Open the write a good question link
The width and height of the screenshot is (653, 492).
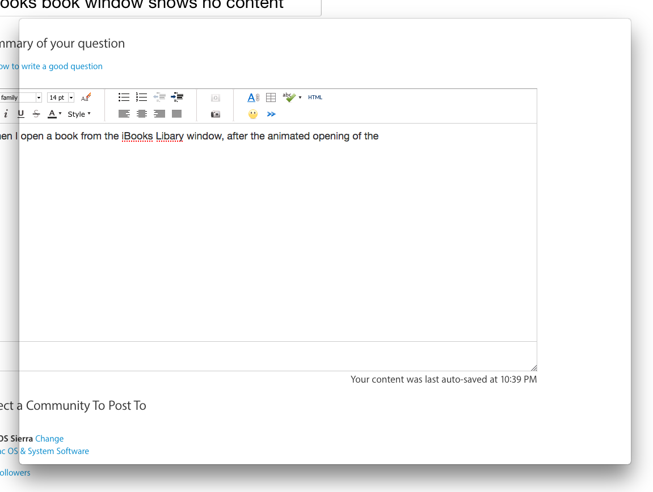point(51,66)
